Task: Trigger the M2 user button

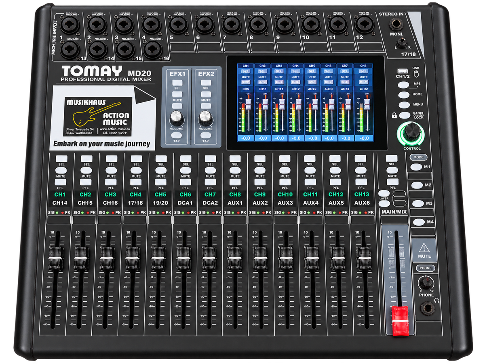Action: click(x=418, y=185)
